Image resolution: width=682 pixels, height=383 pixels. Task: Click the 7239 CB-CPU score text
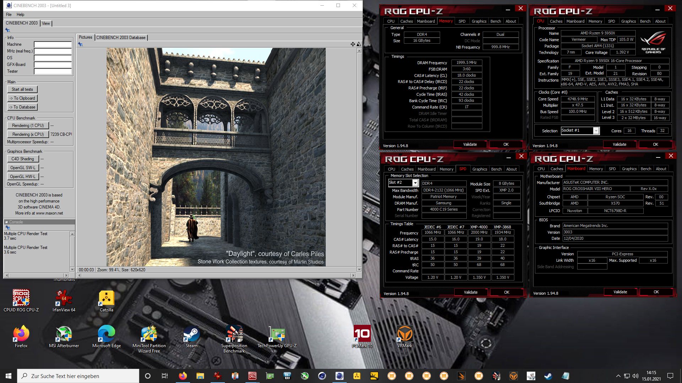pos(61,134)
